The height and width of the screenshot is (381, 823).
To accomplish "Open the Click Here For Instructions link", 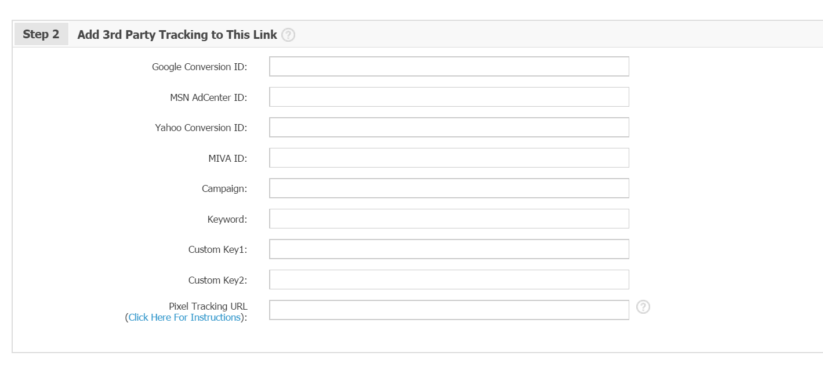I will [x=184, y=317].
